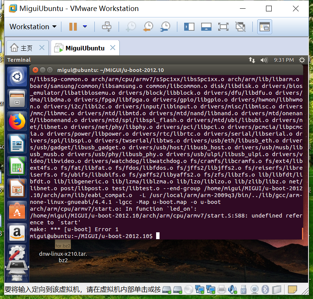Click the second hard disk status icon
This screenshot has width=313, height=299.
point(177,290)
